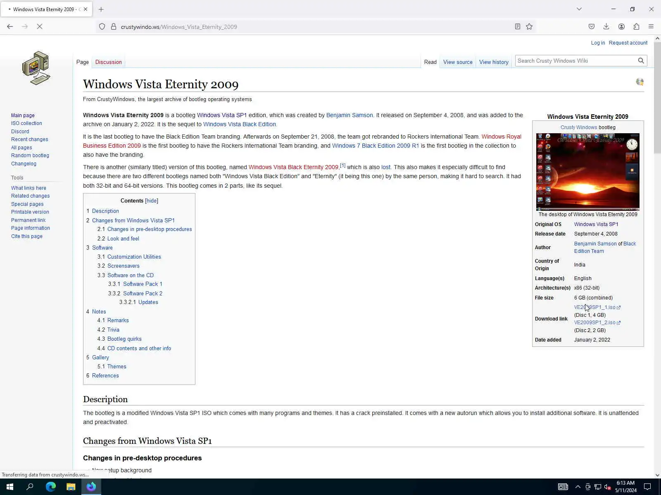Jump to Bootleg quirks in contents

pyautogui.click(x=124, y=339)
